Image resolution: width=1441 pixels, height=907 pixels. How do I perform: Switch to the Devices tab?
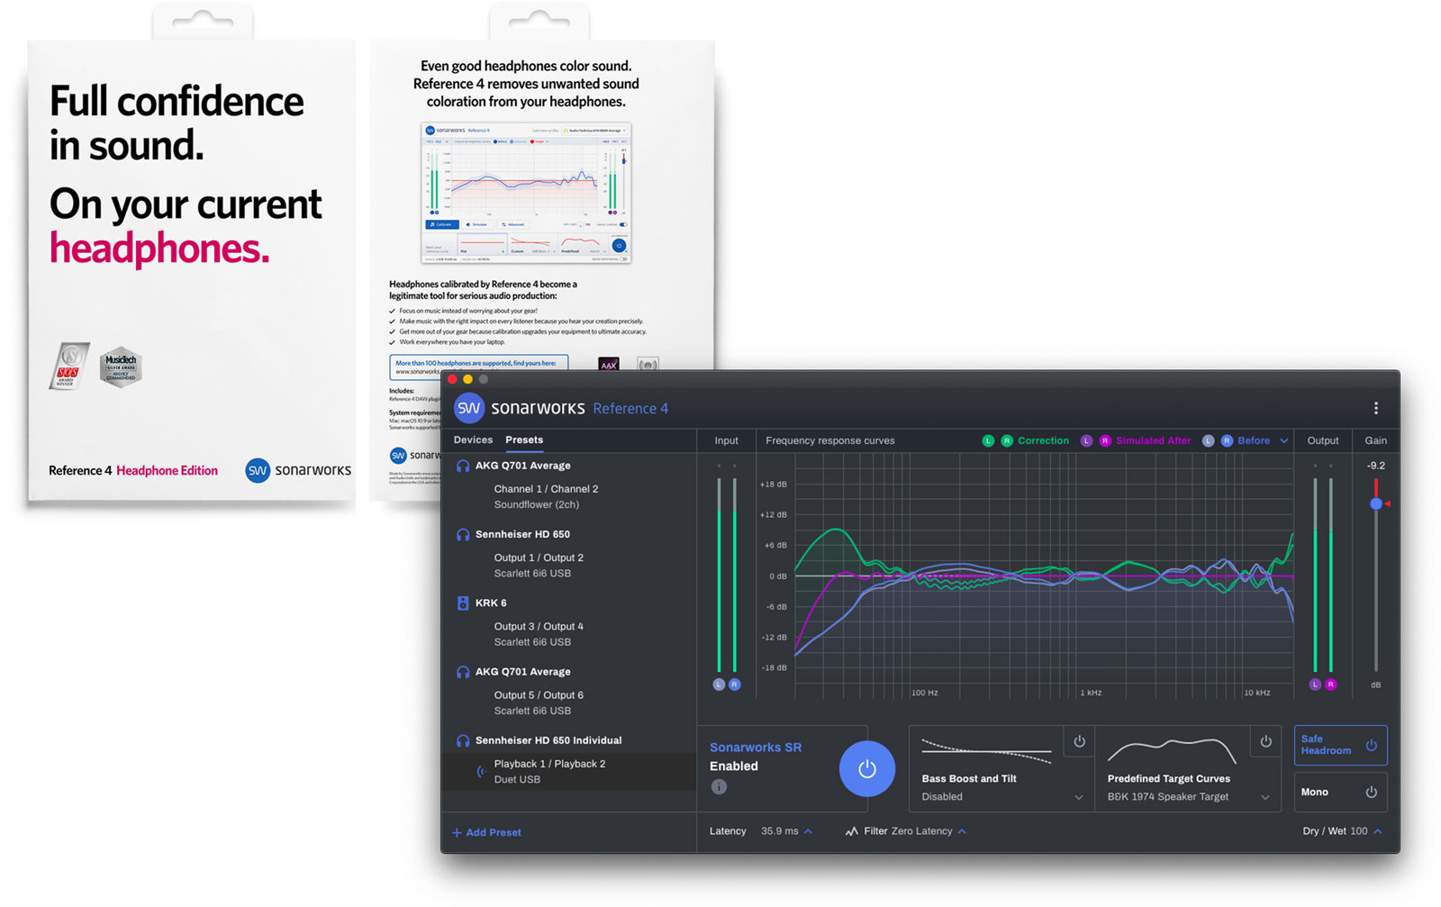coord(473,440)
